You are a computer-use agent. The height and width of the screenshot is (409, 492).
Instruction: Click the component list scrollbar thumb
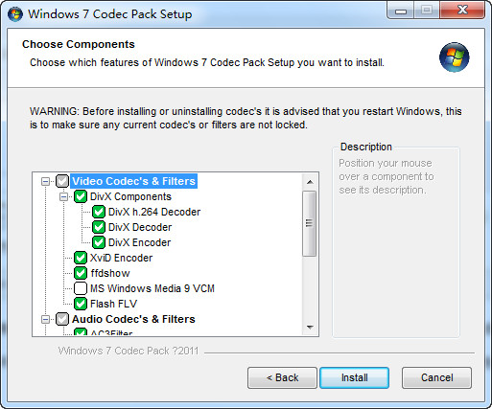[309, 223]
